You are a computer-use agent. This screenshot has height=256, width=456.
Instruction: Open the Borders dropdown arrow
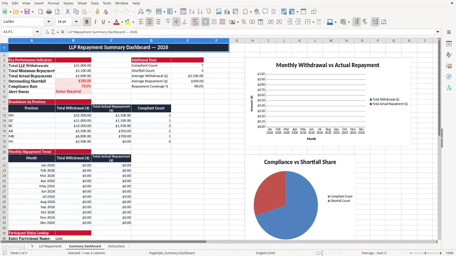313,22
